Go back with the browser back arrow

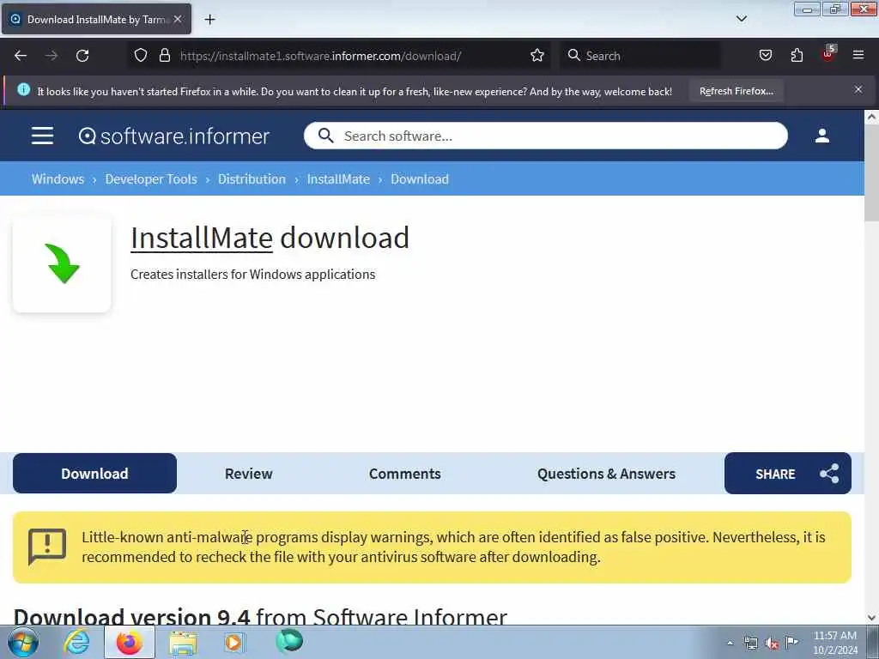click(21, 56)
